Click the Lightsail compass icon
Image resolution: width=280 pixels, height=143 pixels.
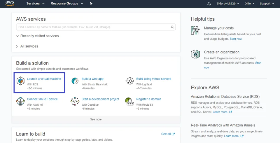tap(130, 81)
